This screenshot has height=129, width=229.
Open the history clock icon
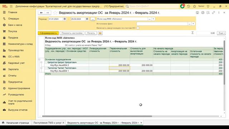(189, 6)
